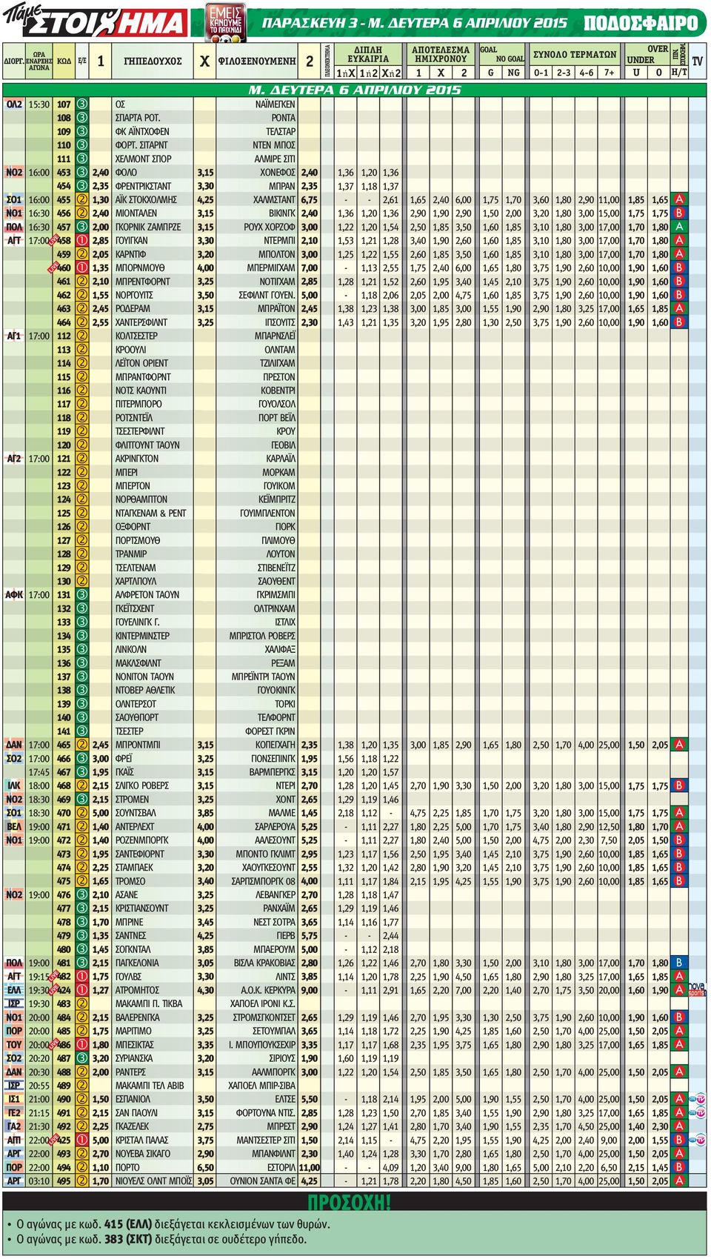This screenshot has width=711, height=1259.
Task: Click the LIVE stamp beside code 458
Action: tap(53, 239)
